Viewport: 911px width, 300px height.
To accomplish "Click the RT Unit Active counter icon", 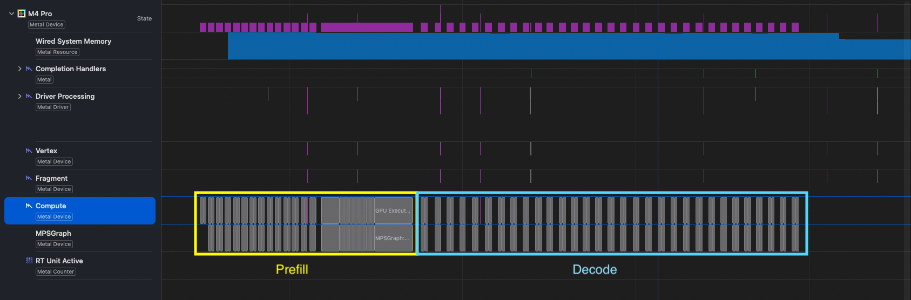I will (29, 261).
